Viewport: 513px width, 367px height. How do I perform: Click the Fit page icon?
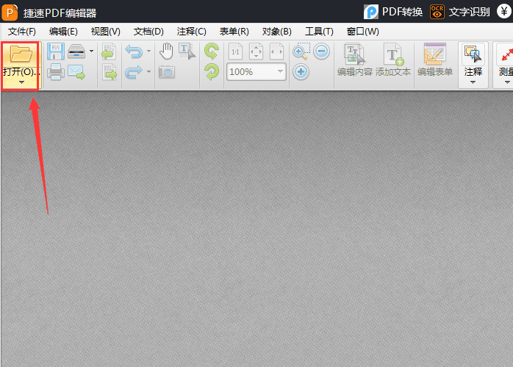256,51
